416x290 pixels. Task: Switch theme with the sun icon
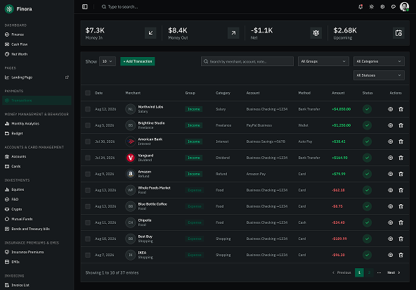pyautogui.click(x=372, y=6)
